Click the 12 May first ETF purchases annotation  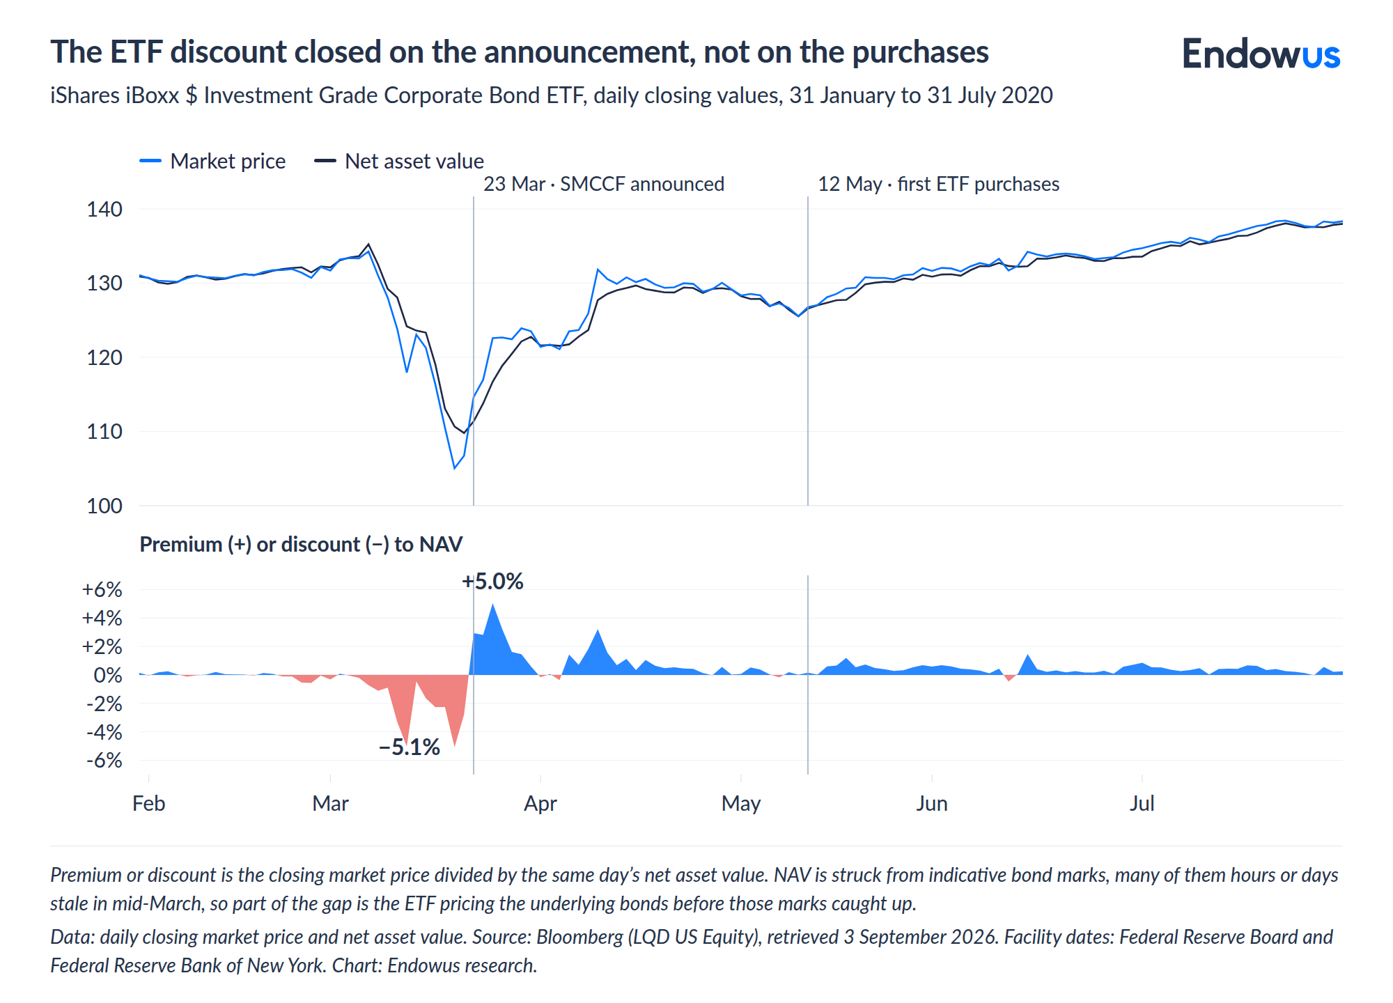(x=938, y=184)
